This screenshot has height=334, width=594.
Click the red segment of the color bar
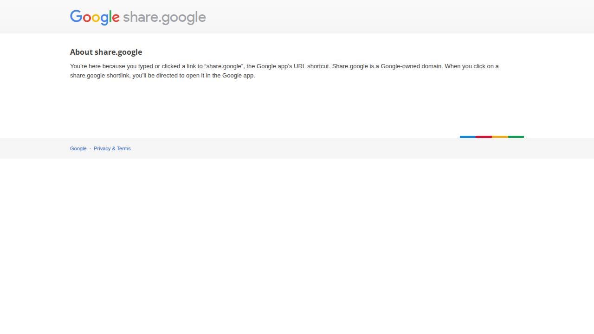click(484, 137)
